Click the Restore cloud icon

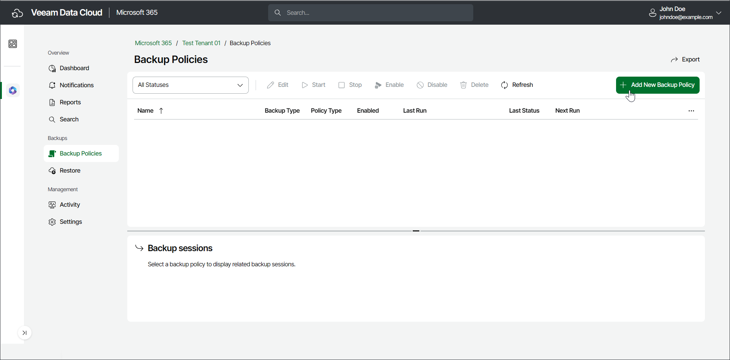click(x=52, y=171)
